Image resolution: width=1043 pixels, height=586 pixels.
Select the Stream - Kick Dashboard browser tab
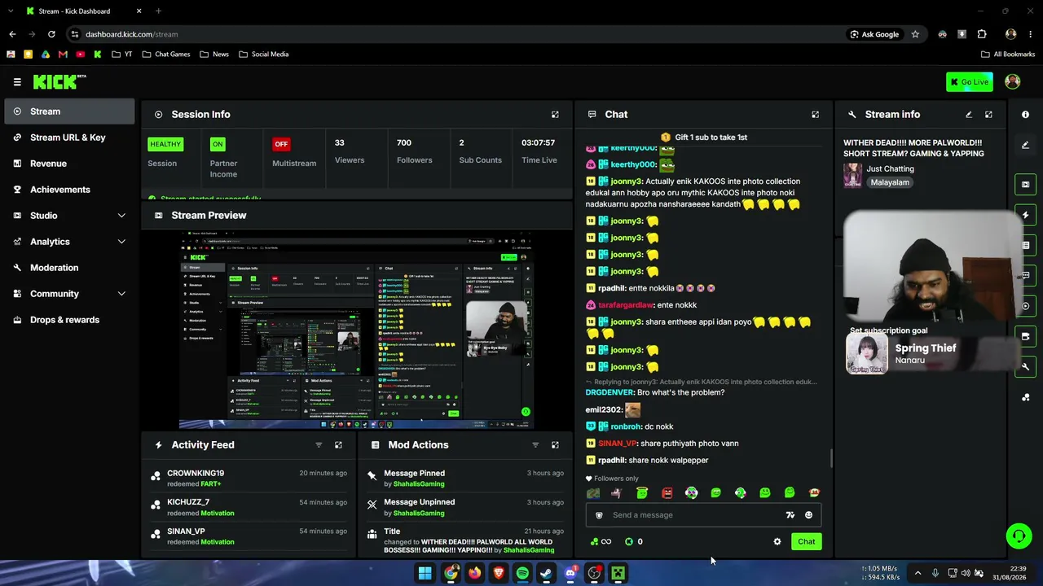click(x=83, y=11)
